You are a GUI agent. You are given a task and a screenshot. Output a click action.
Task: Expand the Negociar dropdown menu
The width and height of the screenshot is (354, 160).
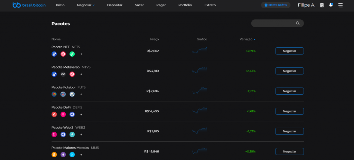86,5
